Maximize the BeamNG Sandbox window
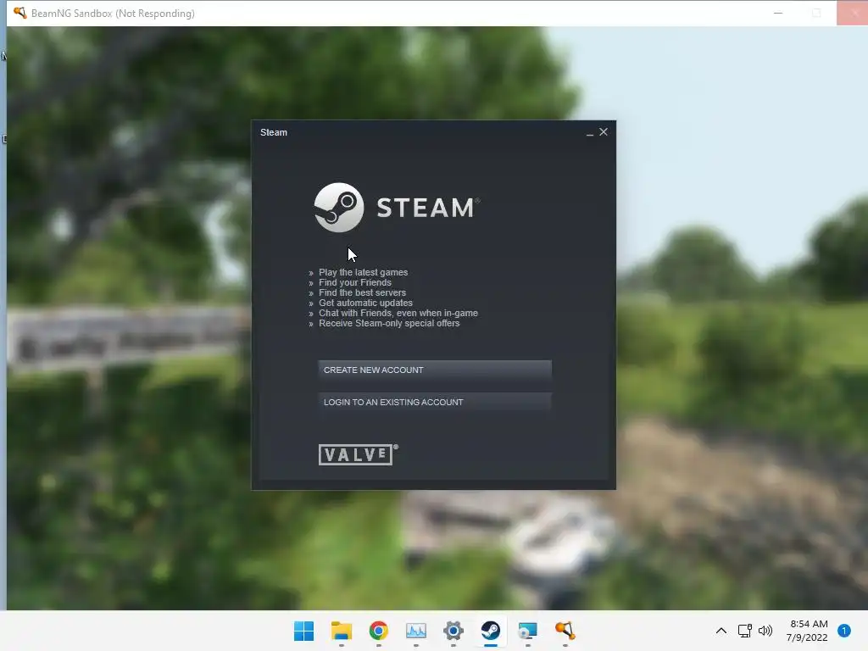This screenshot has width=868, height=651. [816, 13]
